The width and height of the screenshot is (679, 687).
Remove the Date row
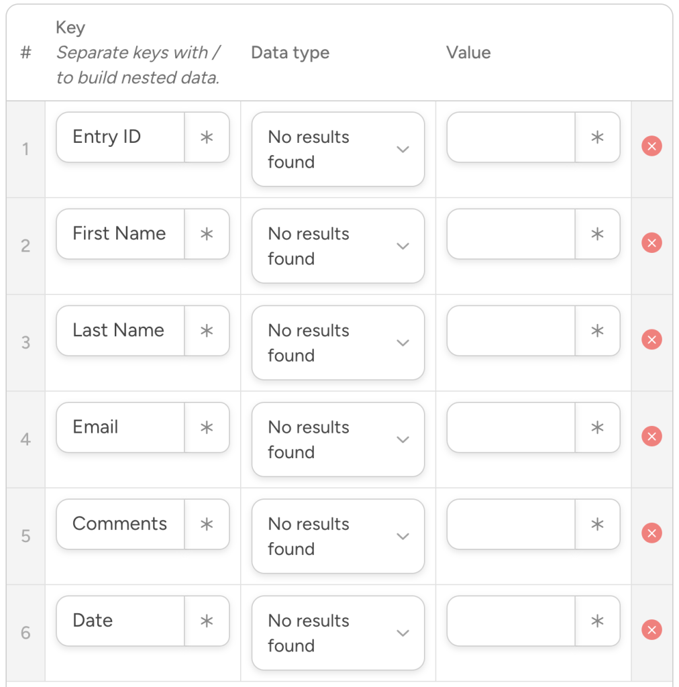(x=651, y=629)
